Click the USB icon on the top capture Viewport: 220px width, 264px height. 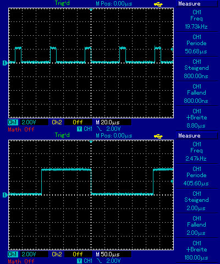pyautogui.click(x=158, y=4)
